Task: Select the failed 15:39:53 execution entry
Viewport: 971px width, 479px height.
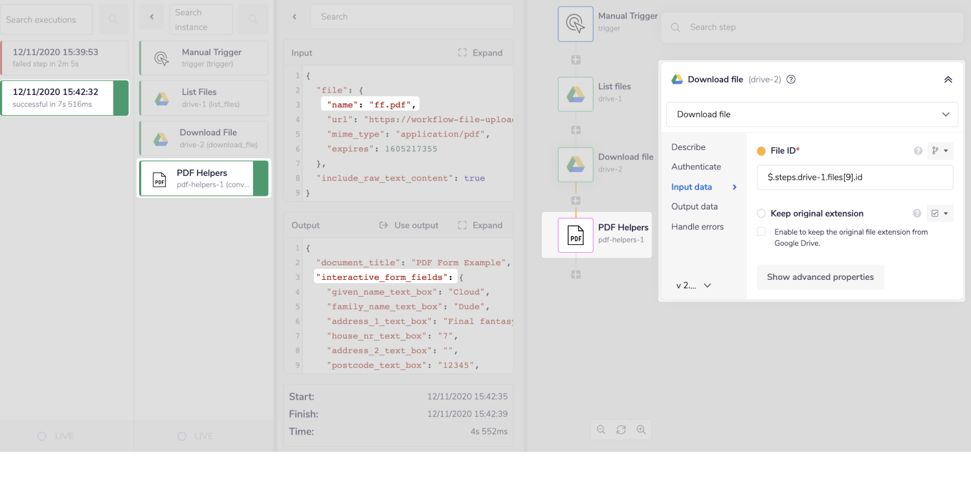Action: click(65, 58)
